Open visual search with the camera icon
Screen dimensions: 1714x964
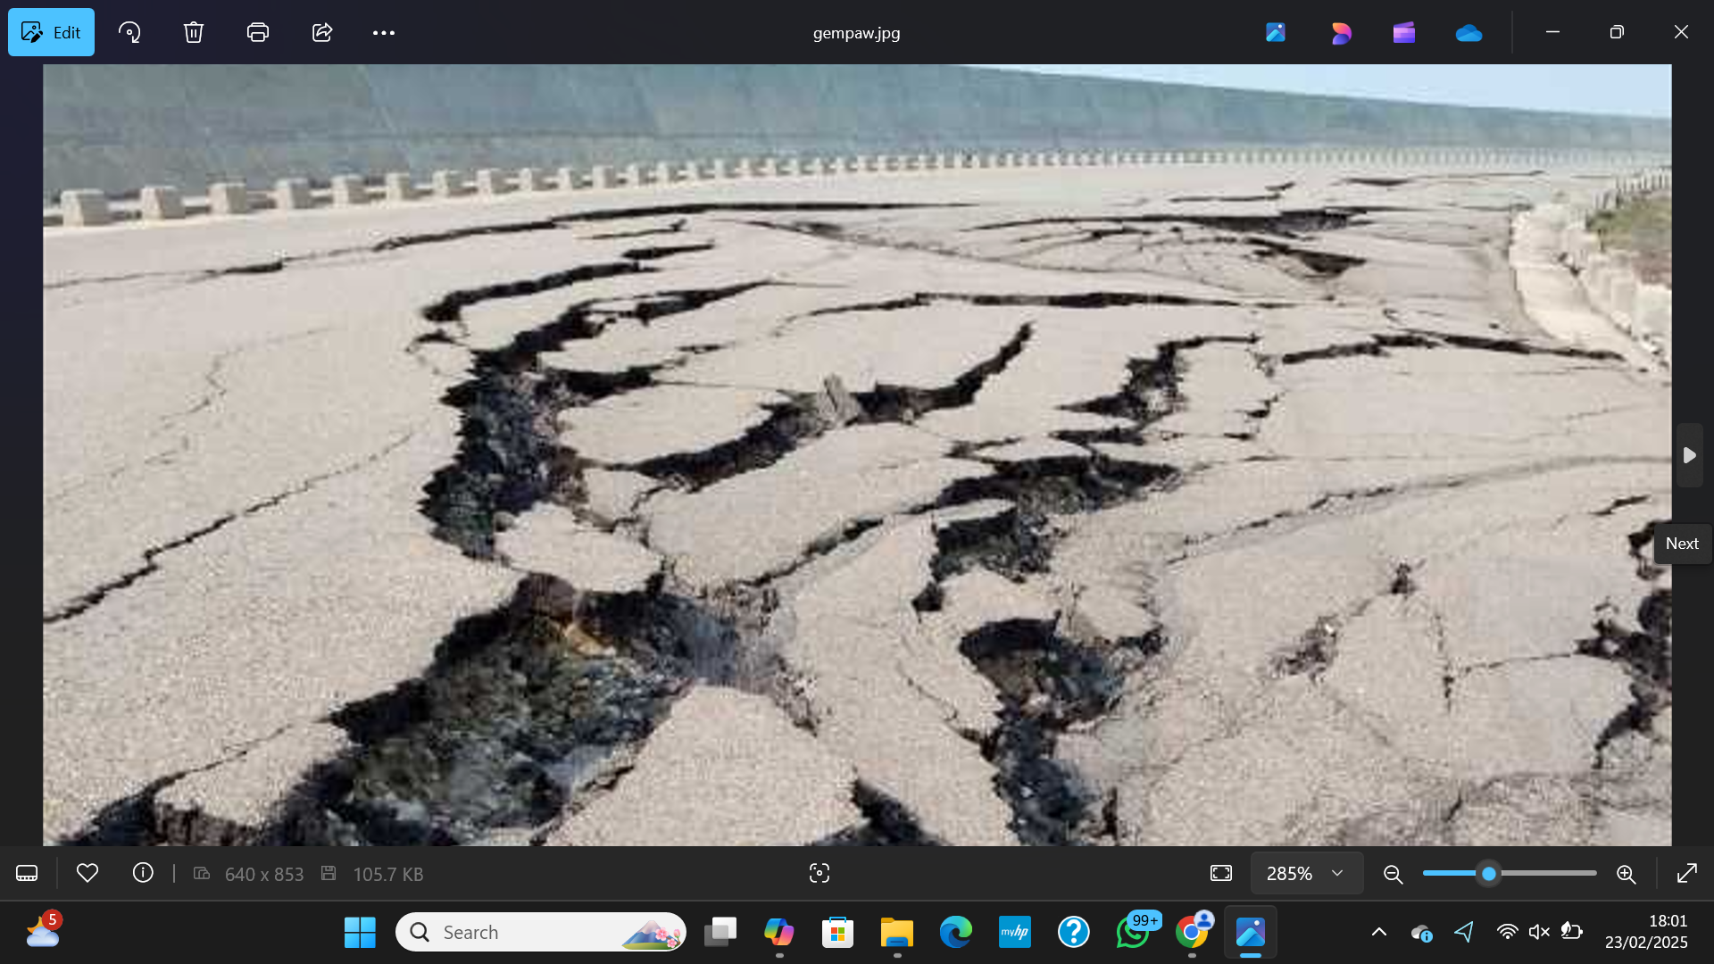click(x=819, y=873)
